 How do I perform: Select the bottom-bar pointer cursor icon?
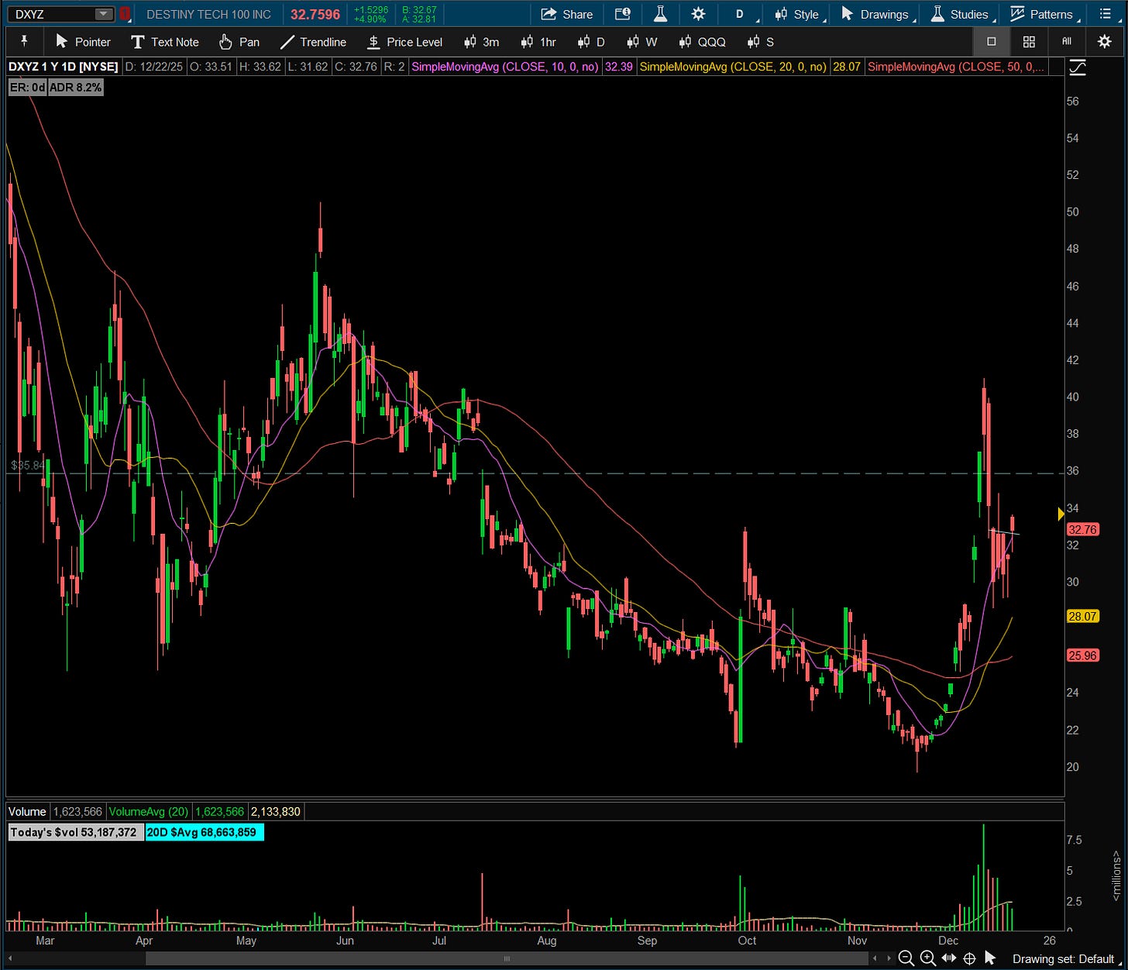[x=990, y=959]
